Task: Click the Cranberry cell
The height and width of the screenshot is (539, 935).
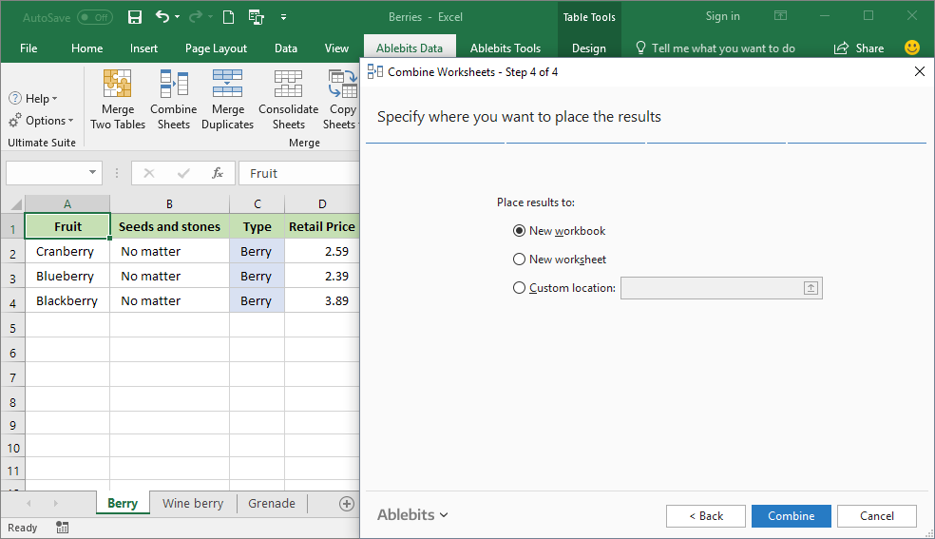Action: point(67,251)
